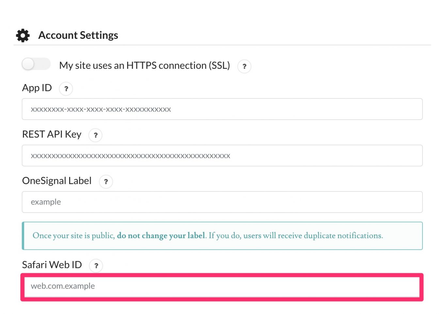Click the Account Settings heading
The height and width of the screenshot is (314, 444).
click(x=78, y=35)
